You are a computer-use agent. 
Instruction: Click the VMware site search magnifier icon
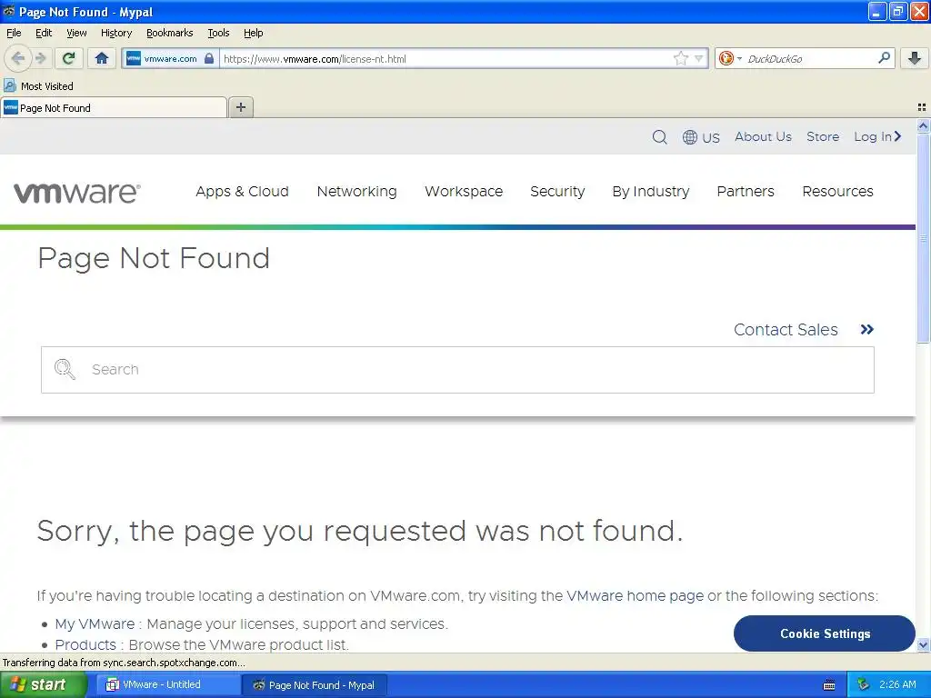[x=660, y=137]
